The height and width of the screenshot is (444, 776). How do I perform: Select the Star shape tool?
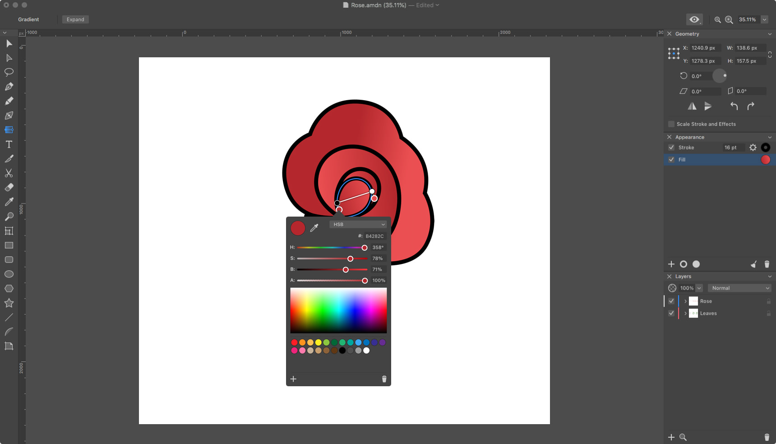[x=9, y=303]
